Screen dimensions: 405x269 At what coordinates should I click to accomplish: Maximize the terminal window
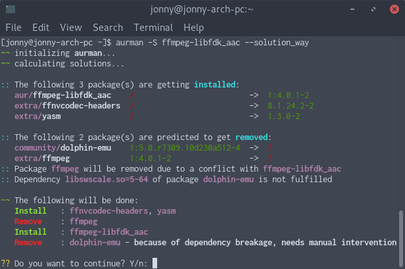(373, 10)
